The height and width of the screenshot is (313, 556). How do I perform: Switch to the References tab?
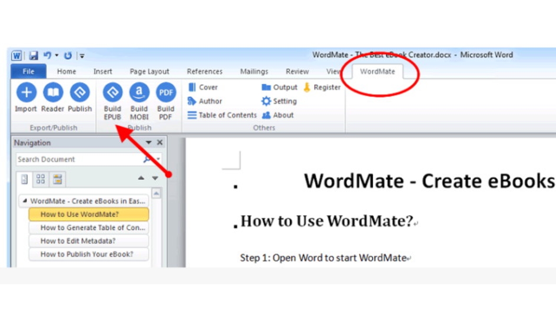coord(205,72)
